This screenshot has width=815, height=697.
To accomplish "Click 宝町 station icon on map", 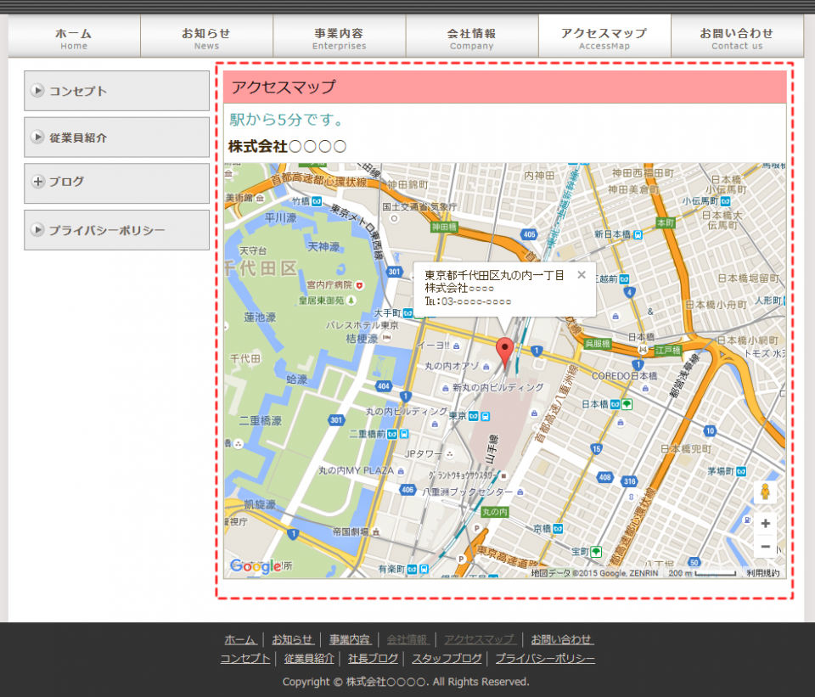I will click(x=596, y=552).
